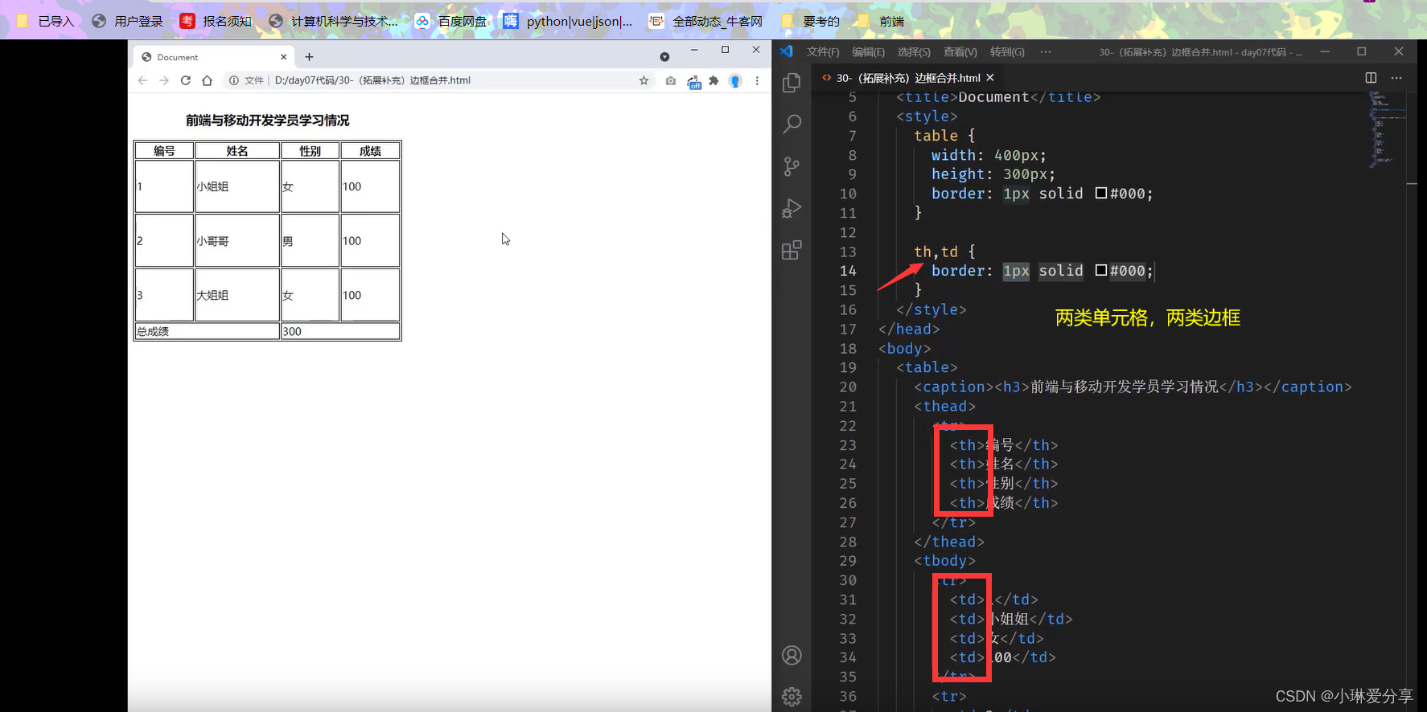The image size is (1427, 712).
Task: Open the 查看(V) menu in VS Code
Action: pyautogui.click(x=960, y=52)
